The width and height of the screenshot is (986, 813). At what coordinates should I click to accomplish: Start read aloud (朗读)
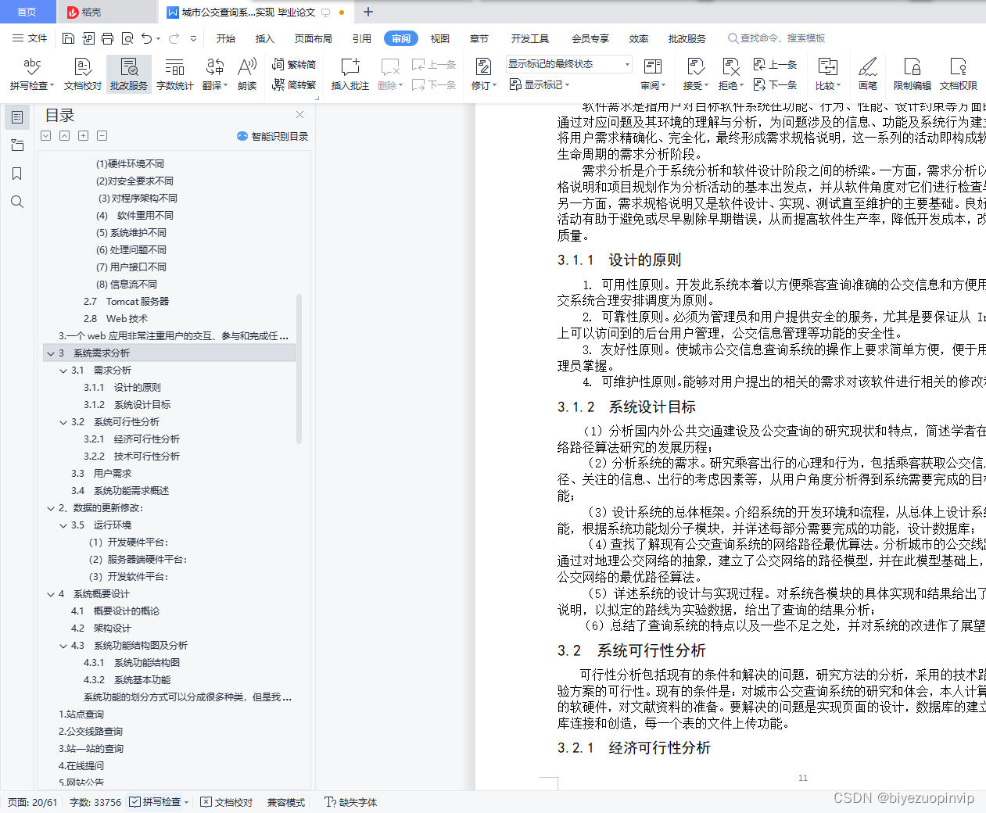point(247,73)
